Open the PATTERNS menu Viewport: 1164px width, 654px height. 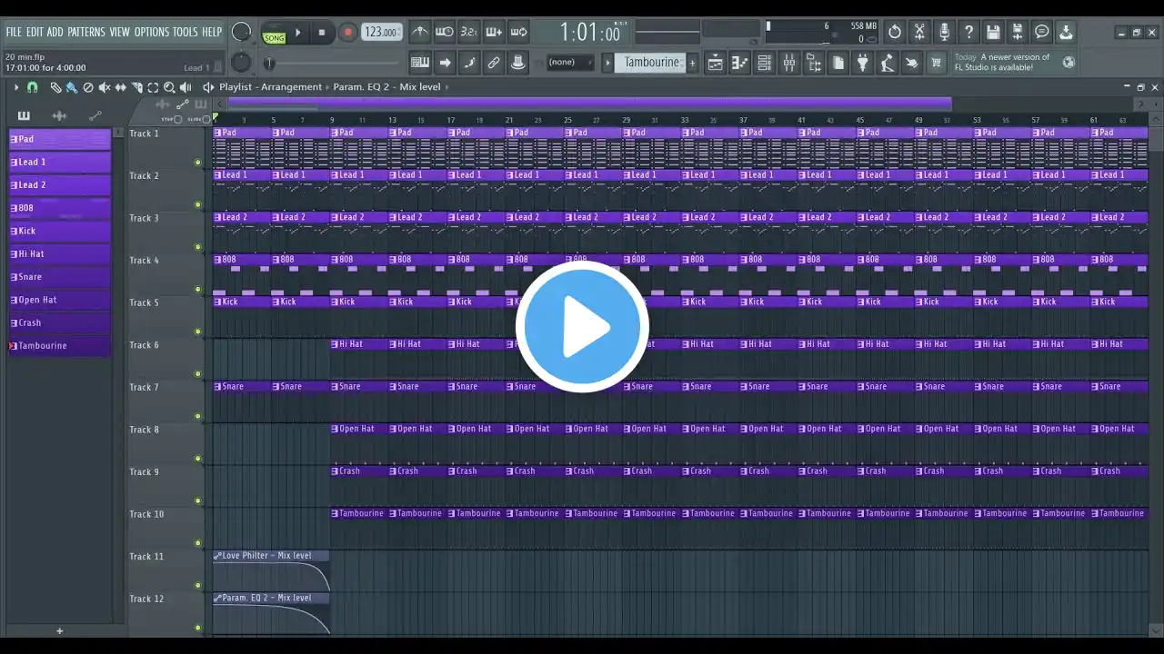click(86, 32)
